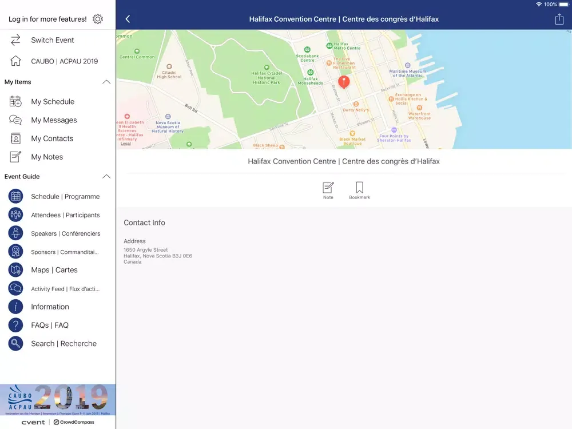Click the Information 'i' round icon

[15, 307]
